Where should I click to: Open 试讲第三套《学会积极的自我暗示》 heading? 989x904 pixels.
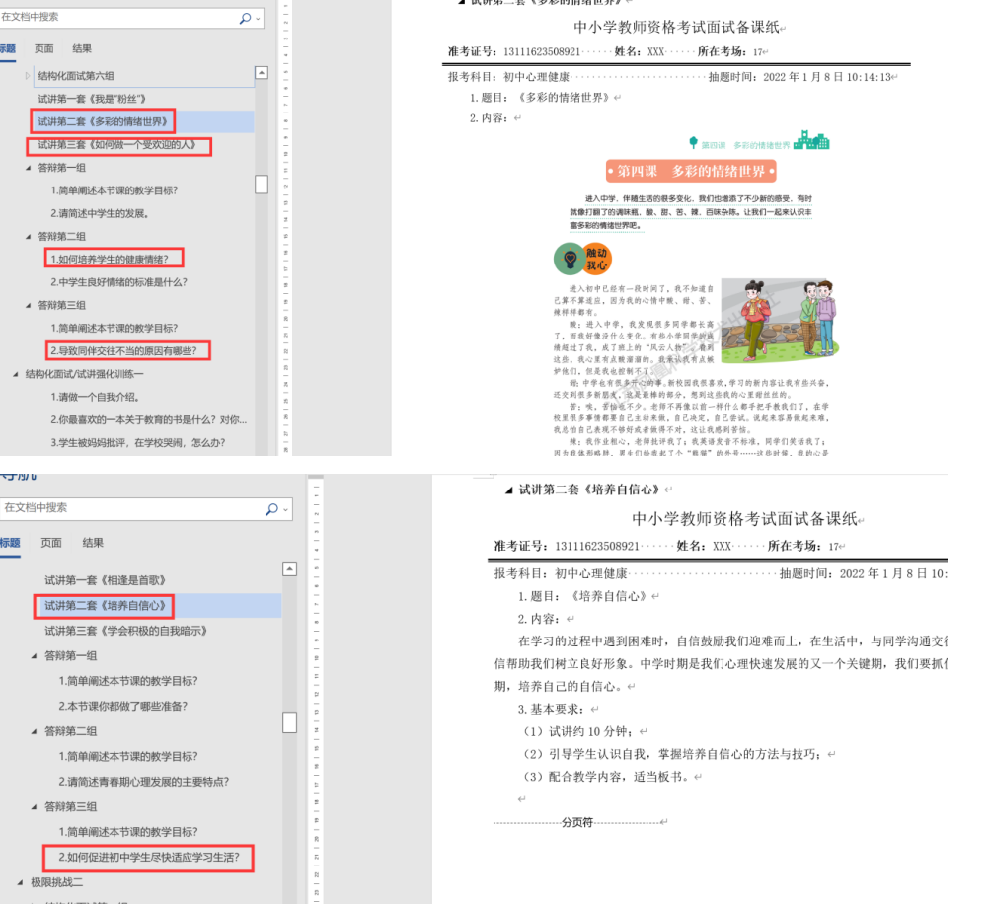pos(125,631)
